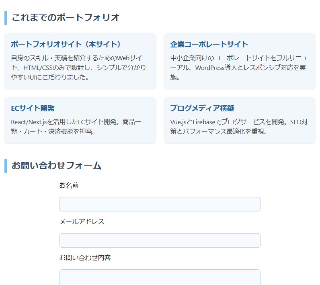Image resolution: width=320 pixels, height=285 pixels.
Task: Click the お問い合わせ内容 field label
Action: coord(85,258)
